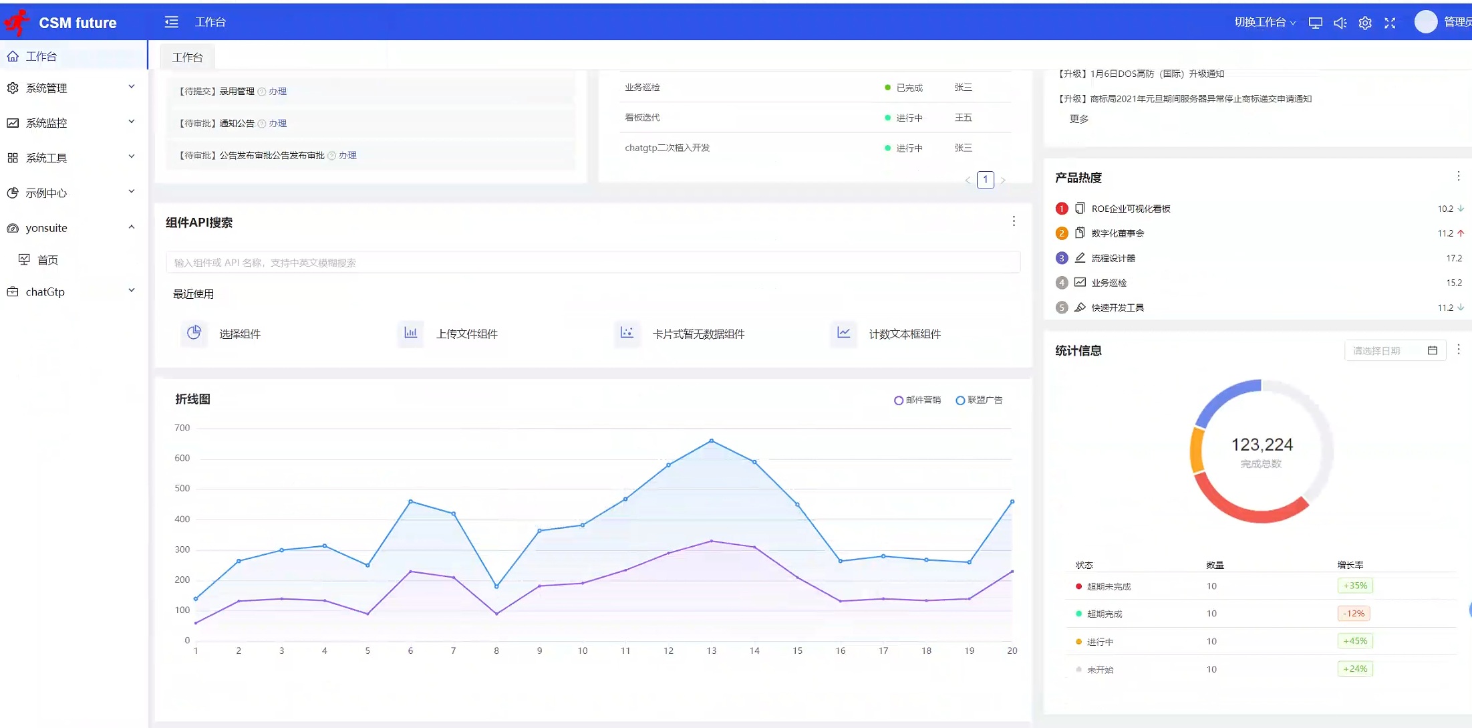Click the scatter chart icon for 卡片式暂无数据组件
Screen dimensions: 1472x728
coord(627,333)
